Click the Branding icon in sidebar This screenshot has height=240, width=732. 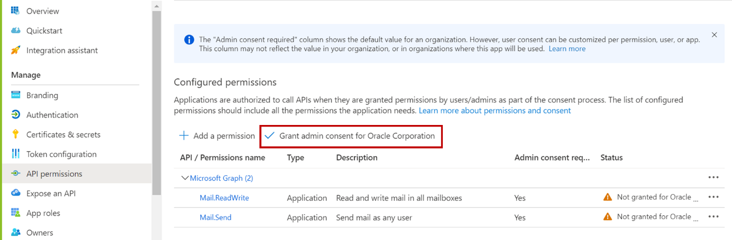point(16,95)
